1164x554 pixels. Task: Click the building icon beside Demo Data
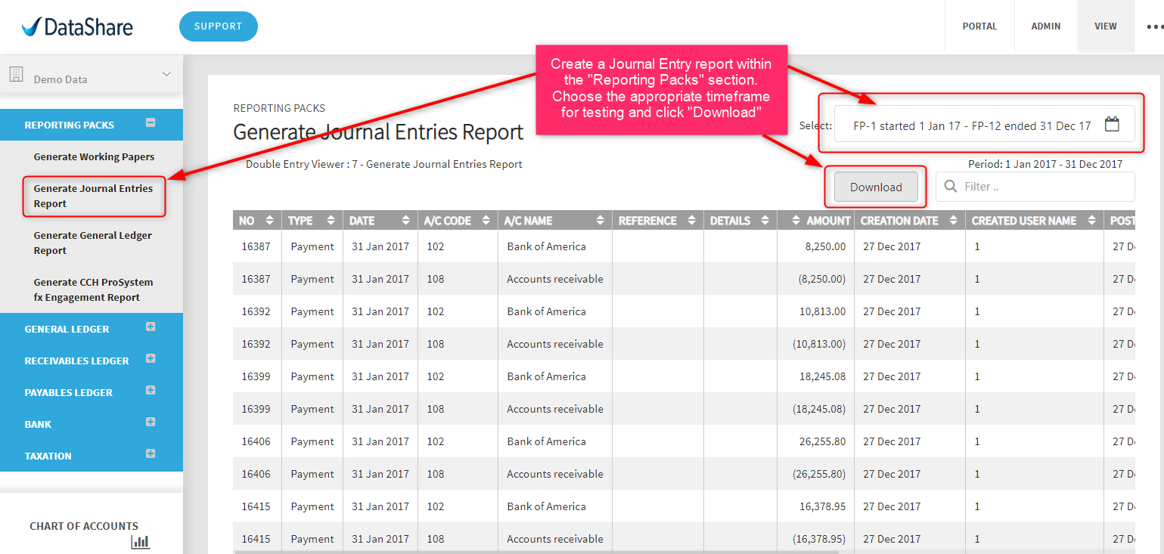tap(15, 74)
